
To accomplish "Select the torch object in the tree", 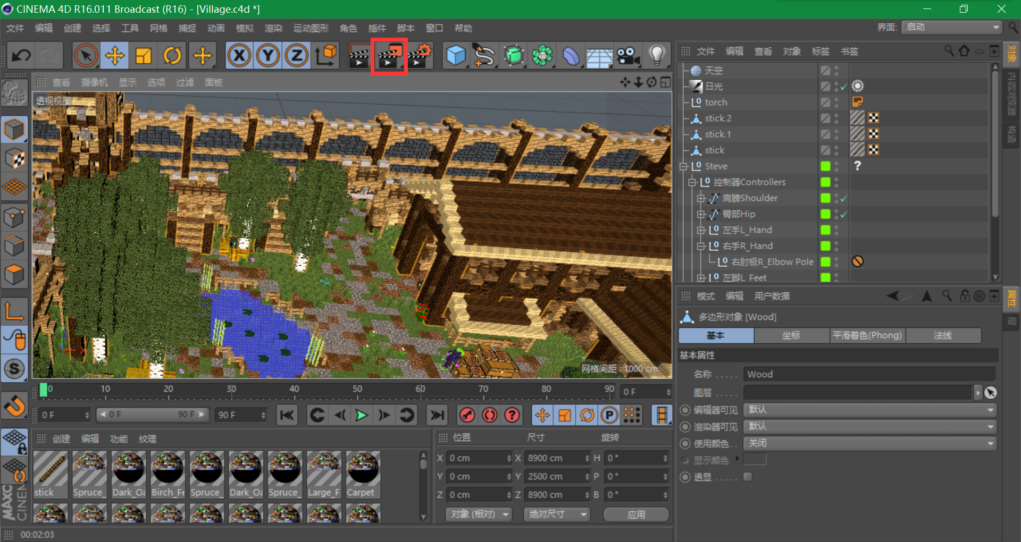I will pos(716,102).
